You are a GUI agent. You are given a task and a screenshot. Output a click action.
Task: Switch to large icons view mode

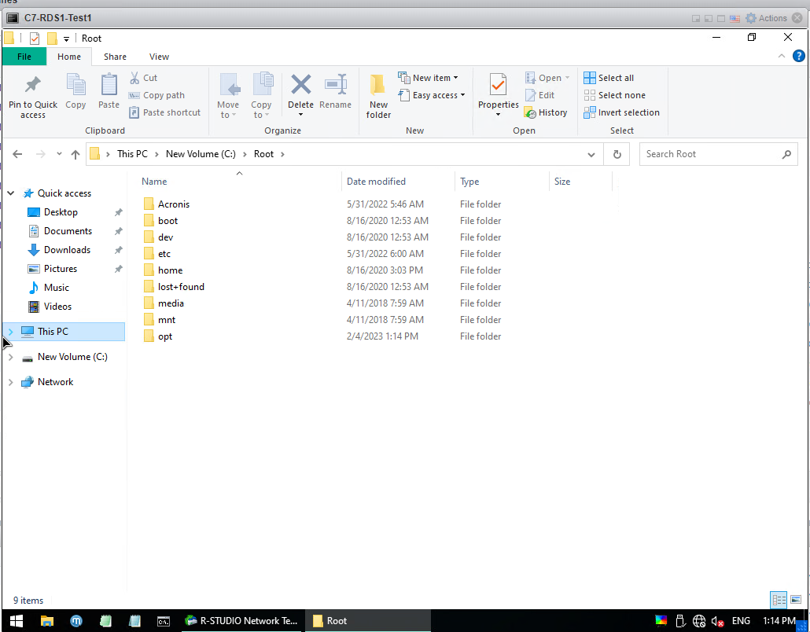pos(796,600)
